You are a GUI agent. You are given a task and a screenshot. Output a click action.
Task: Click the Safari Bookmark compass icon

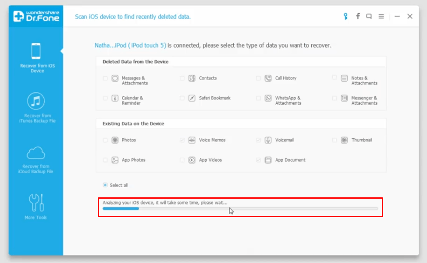[x=192, y=98]
